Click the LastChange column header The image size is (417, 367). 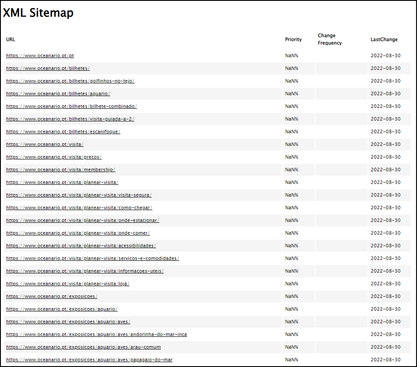[x=384, y=39]
